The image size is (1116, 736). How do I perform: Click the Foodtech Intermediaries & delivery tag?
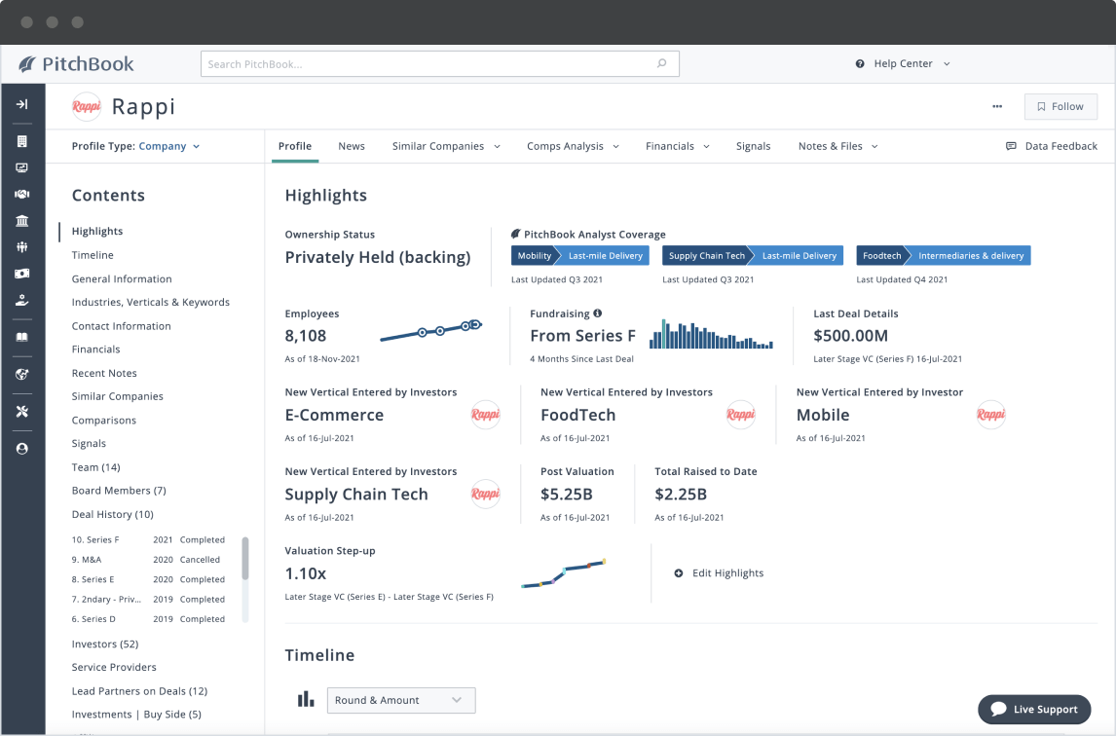click(x=943, y=255)
